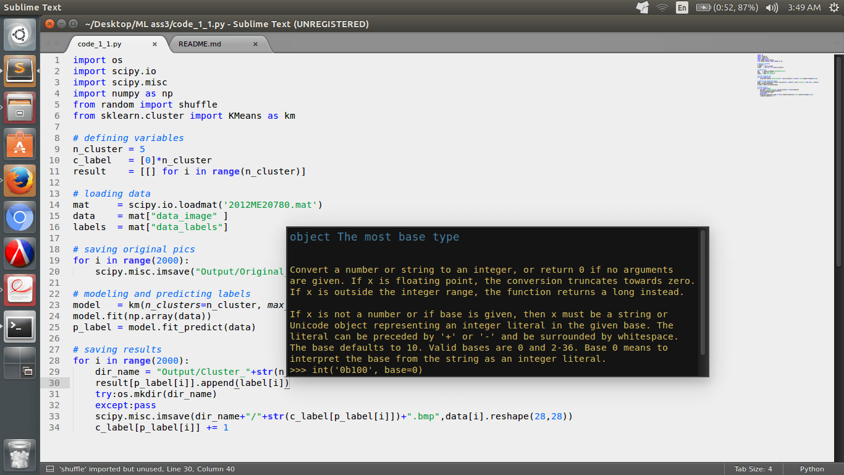Click the status message "'shuffle' imported but unused"
This screenshot has width=844, height=475.
tap(111, 469)
